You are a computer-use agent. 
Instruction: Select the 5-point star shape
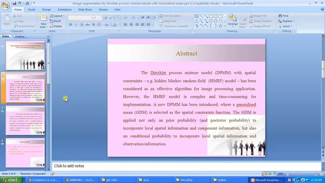220,26
